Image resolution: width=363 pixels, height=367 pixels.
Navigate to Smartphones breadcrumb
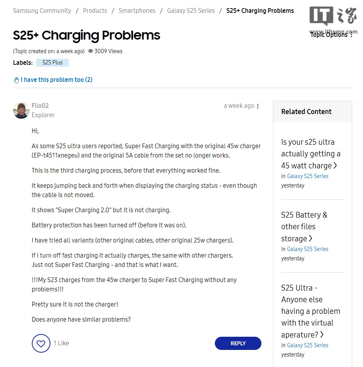[137, 11]
